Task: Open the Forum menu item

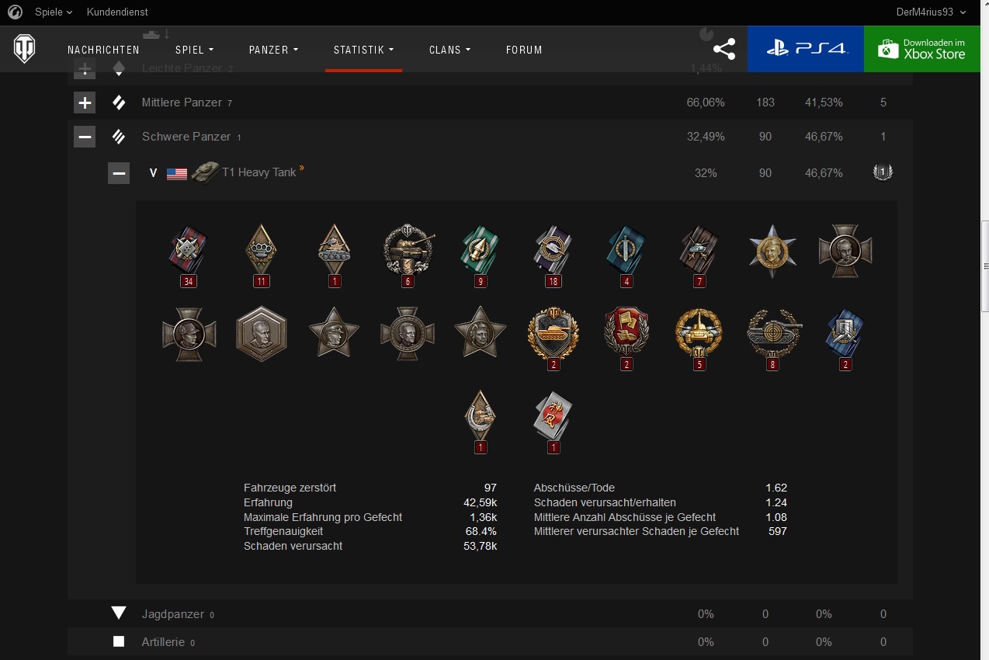Action: pyautogui.click(x=524, y=50)
